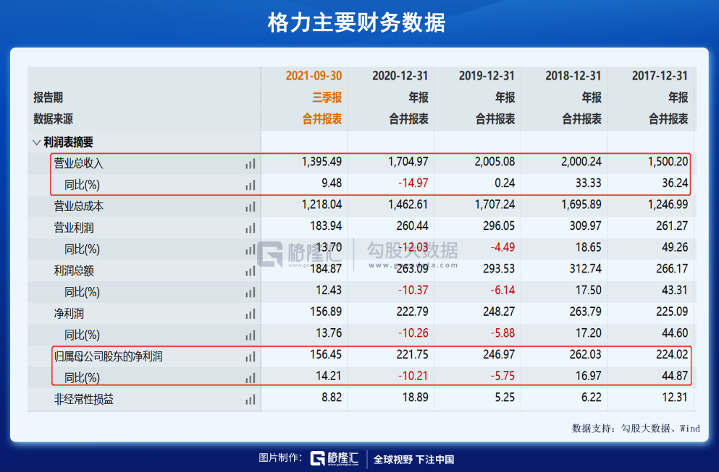Viewport: 719px width, 472px height.
Task: Open chart icon in 同比(%) row showing 13.70
Action: (x=250, y=249)
